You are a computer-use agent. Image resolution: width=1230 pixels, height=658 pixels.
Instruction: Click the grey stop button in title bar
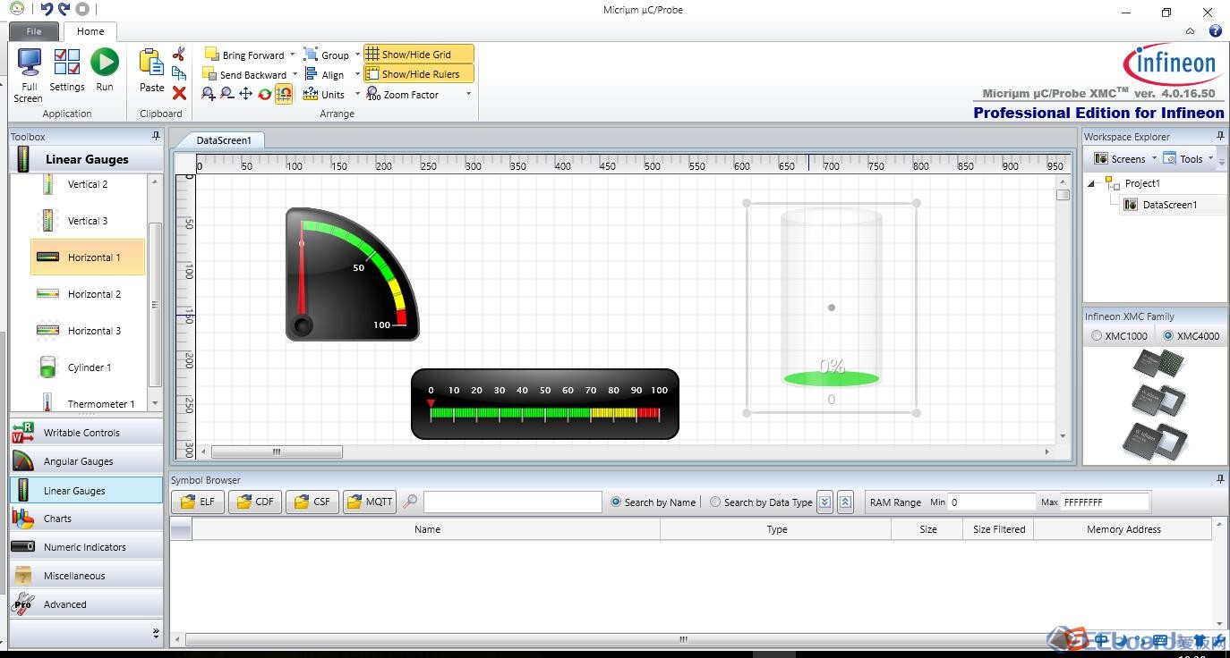coord(82,10)
